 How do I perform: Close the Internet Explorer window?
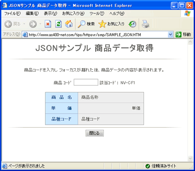[190, 5]
